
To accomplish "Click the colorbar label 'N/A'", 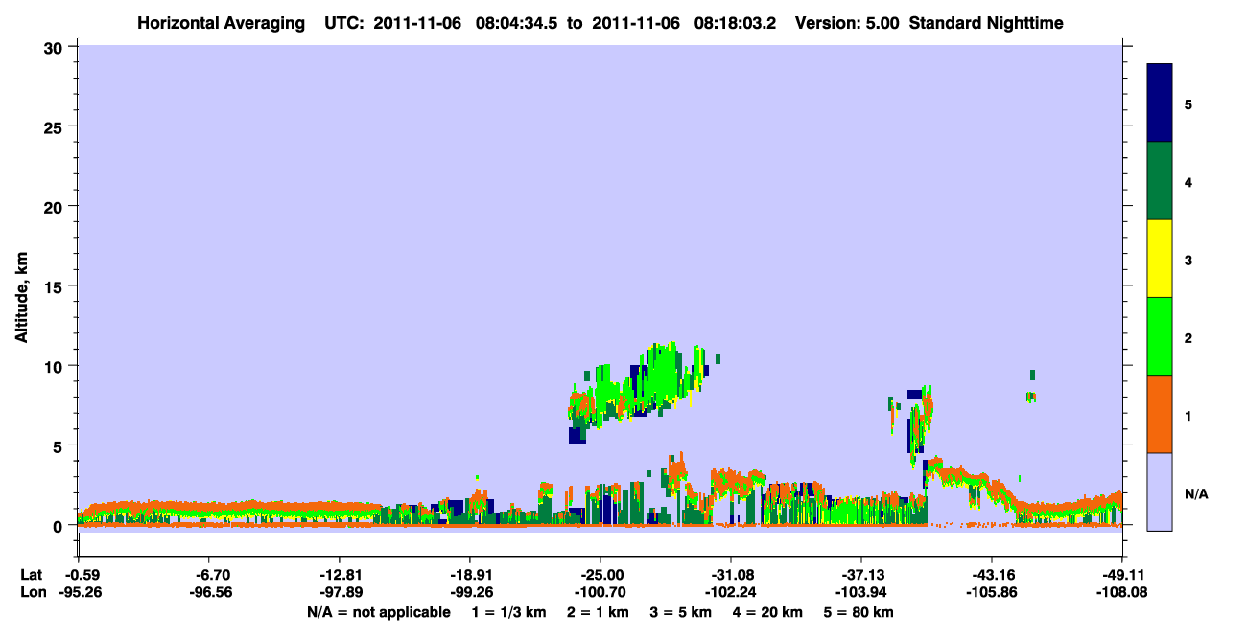I will 1195,494.
